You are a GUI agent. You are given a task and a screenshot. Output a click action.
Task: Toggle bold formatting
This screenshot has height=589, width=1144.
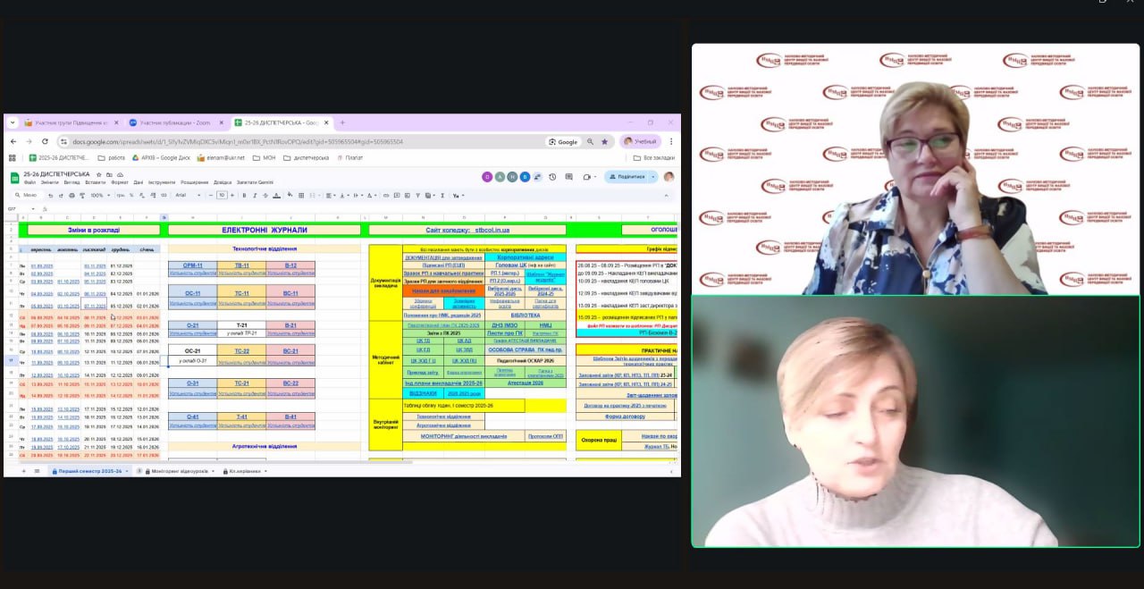[x=245, y=195]
